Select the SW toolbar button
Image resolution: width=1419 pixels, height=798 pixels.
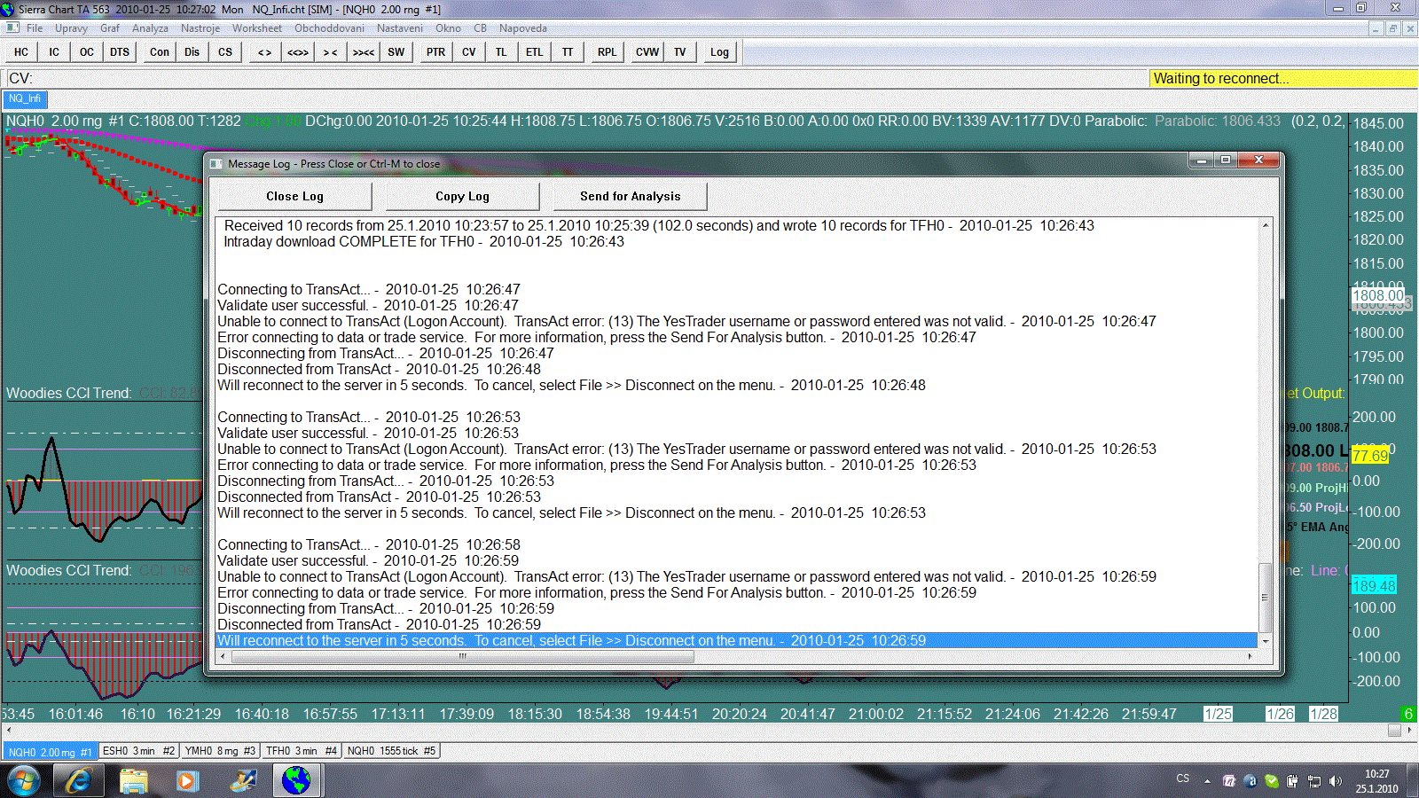coord(396,52)
